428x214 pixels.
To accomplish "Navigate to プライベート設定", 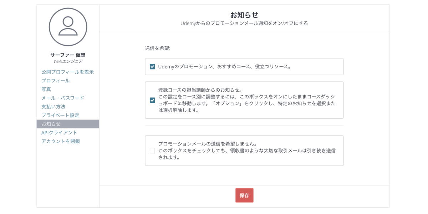I will 60,115.
